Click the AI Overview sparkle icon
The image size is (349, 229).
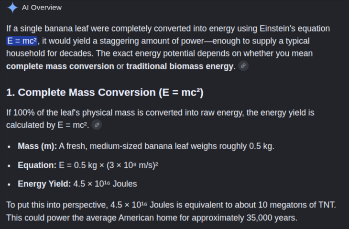[x=12, y=7]
